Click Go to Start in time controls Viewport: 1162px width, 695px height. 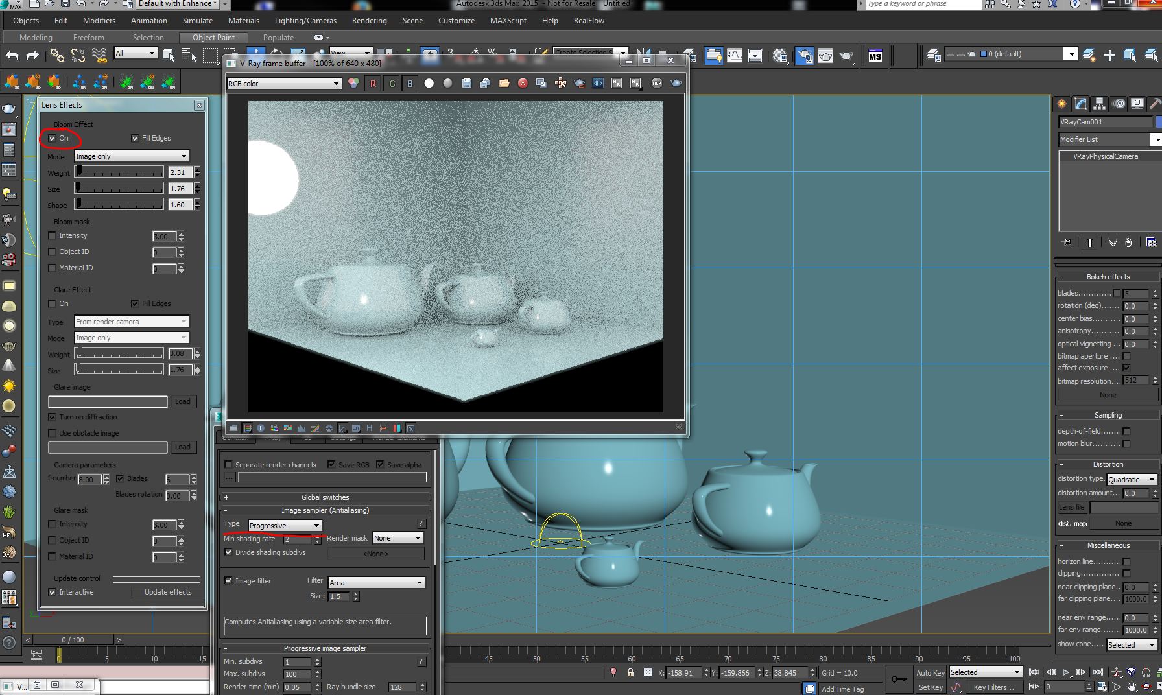1034,672
